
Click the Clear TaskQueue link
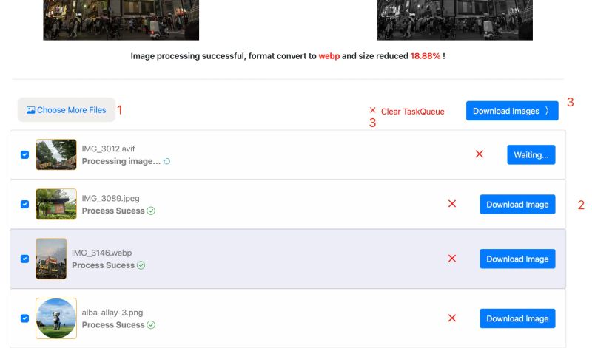pyautogui.click(x=412, y=112)
